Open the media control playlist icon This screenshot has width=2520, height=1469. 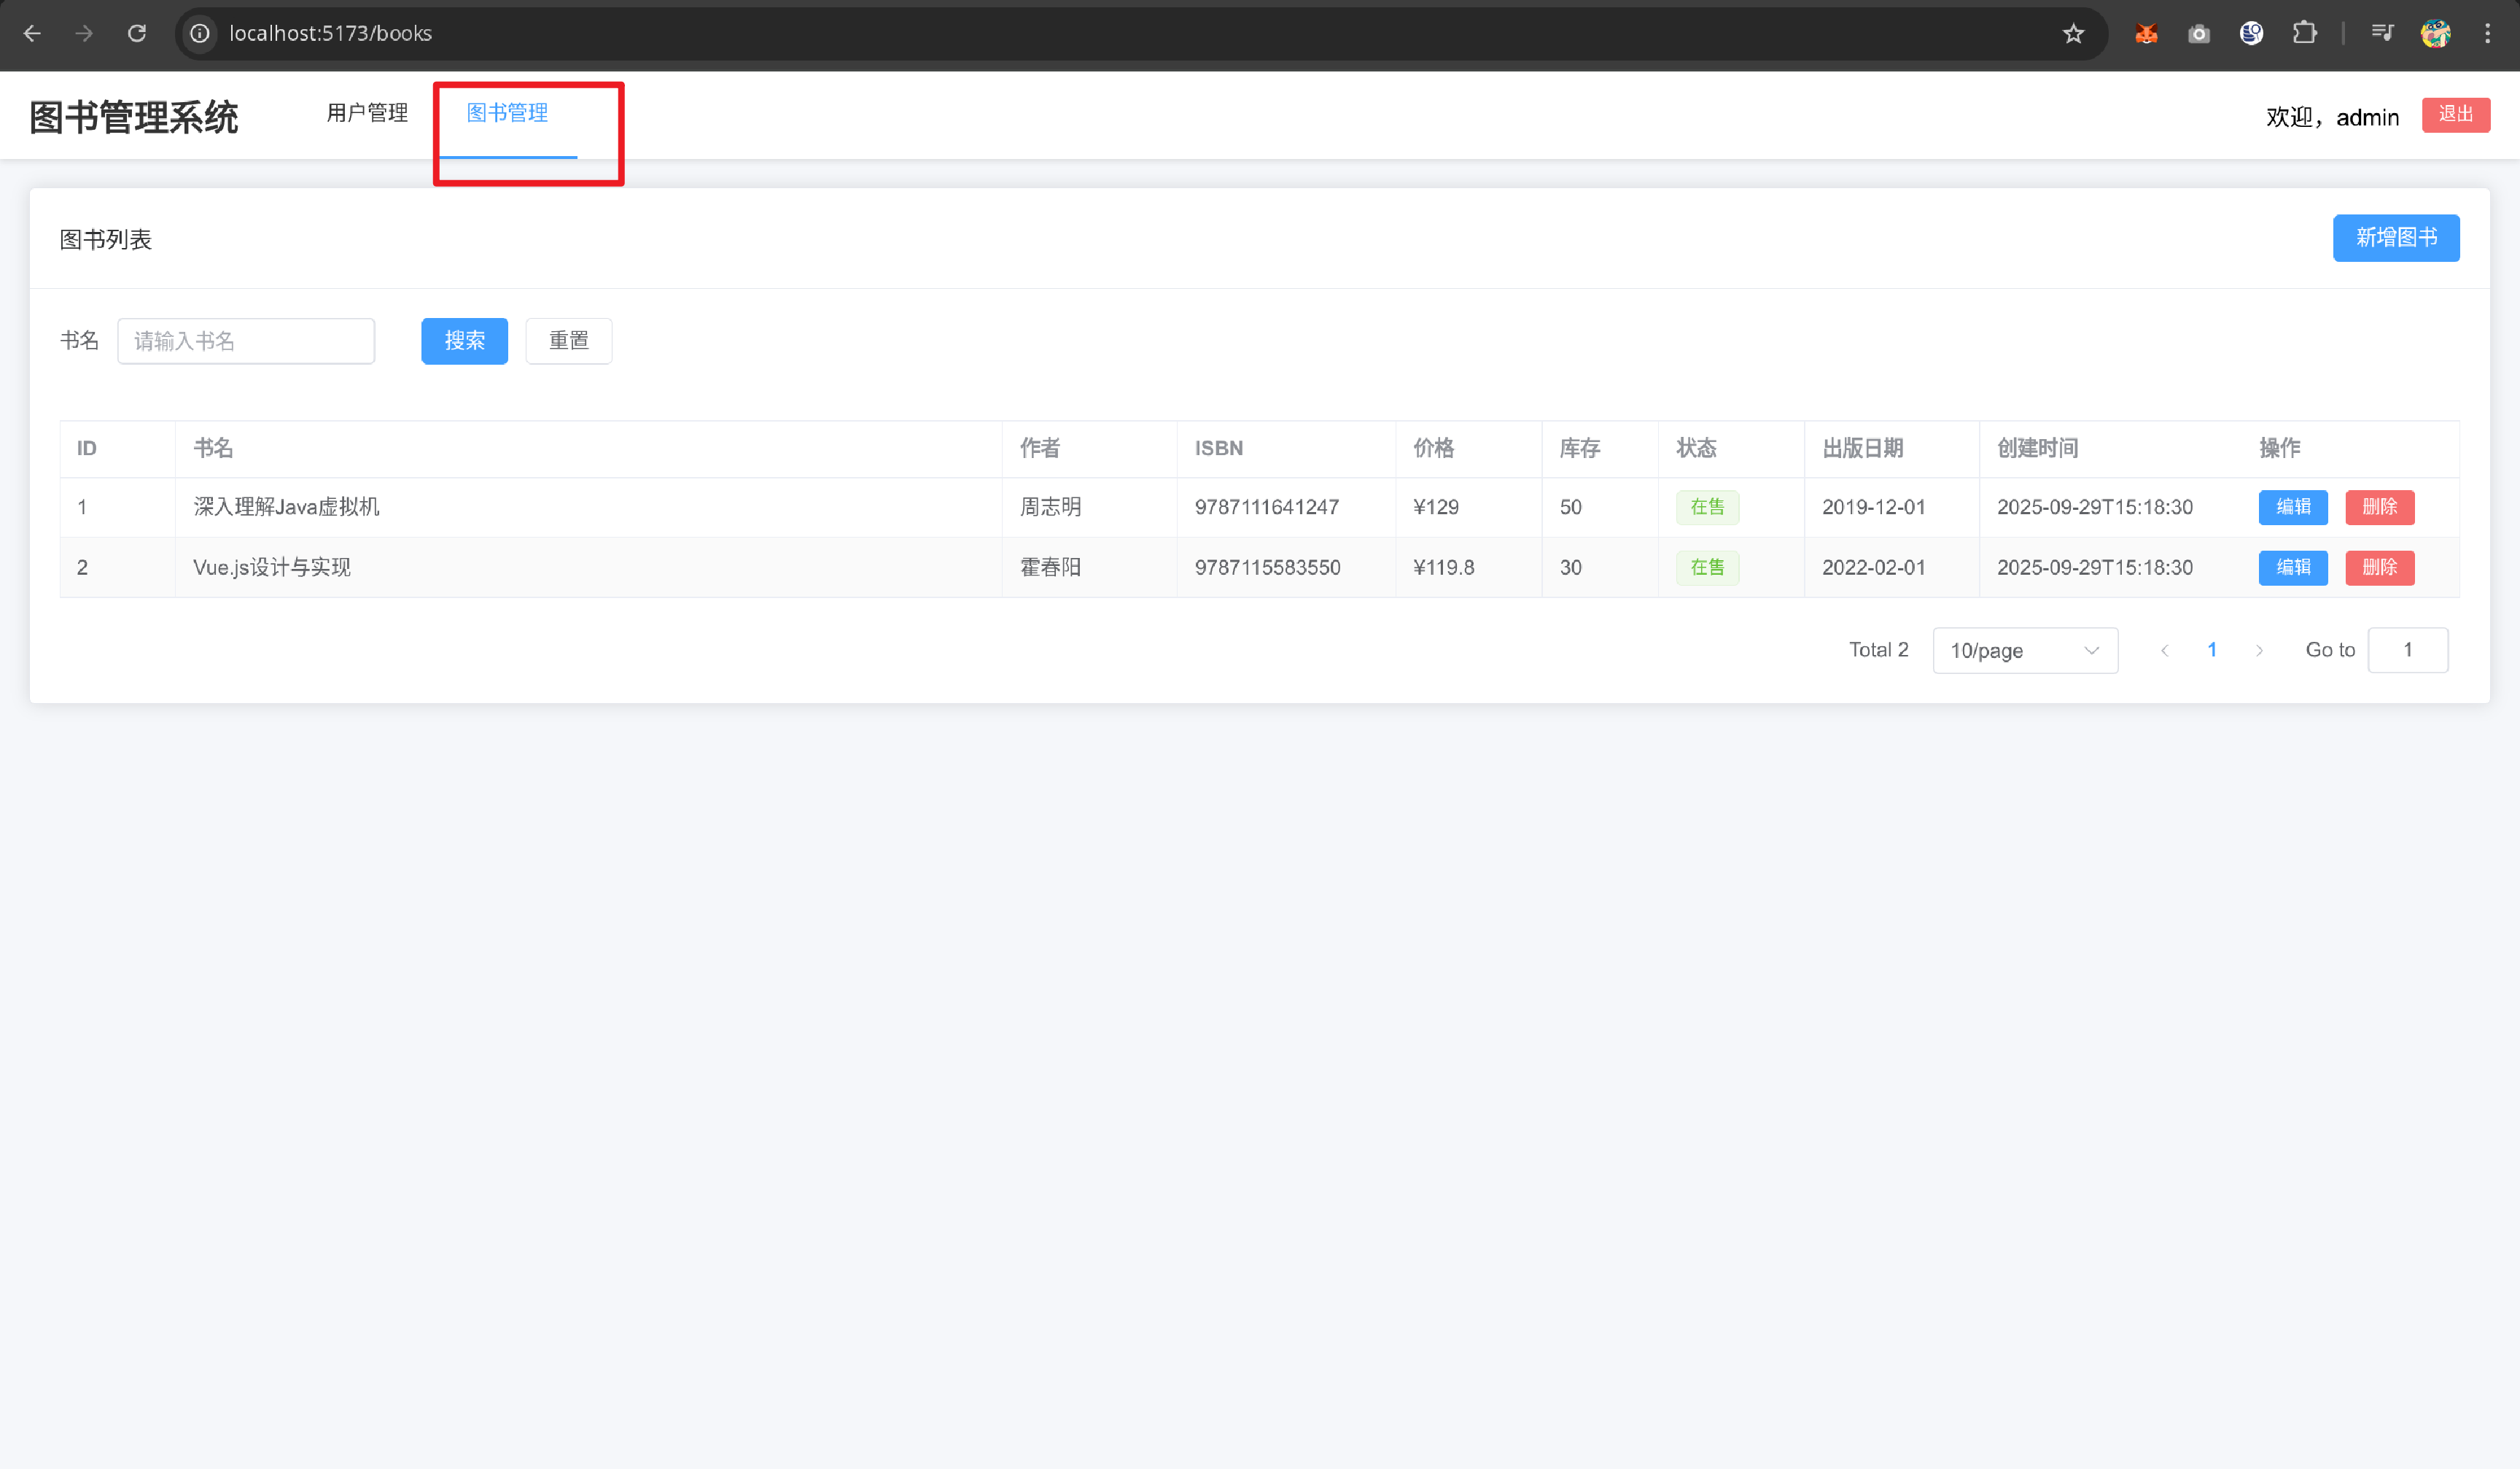(2382, 33)
